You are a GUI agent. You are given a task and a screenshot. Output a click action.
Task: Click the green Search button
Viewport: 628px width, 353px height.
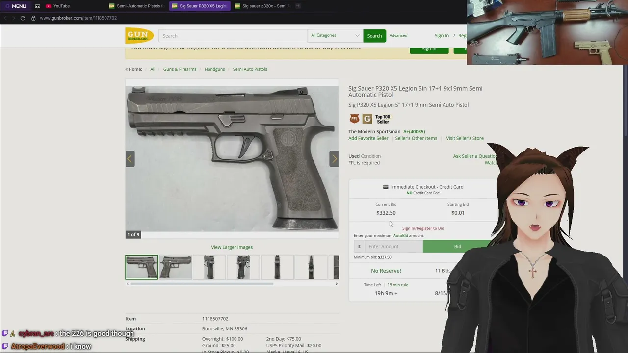point(374,36)
